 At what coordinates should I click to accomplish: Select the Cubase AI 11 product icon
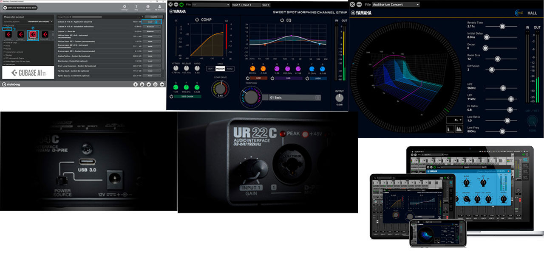pyautogui.click(x=33, y=35)
